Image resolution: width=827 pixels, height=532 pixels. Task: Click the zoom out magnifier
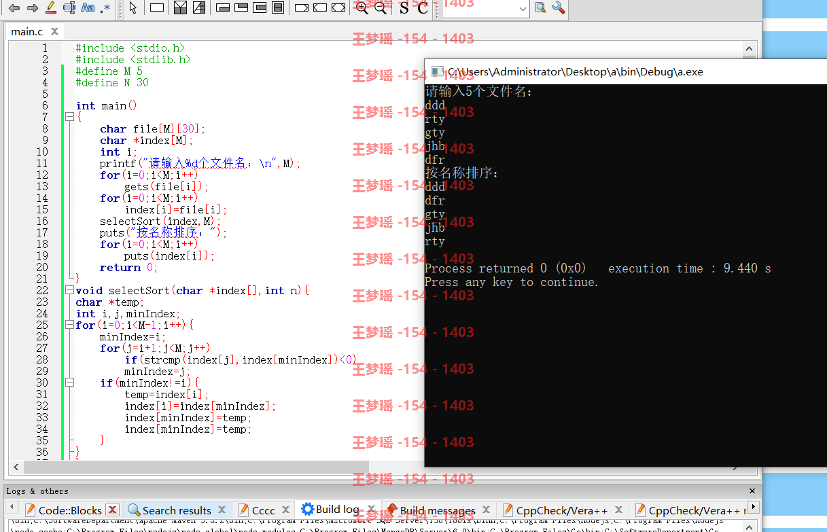point(381,8)
